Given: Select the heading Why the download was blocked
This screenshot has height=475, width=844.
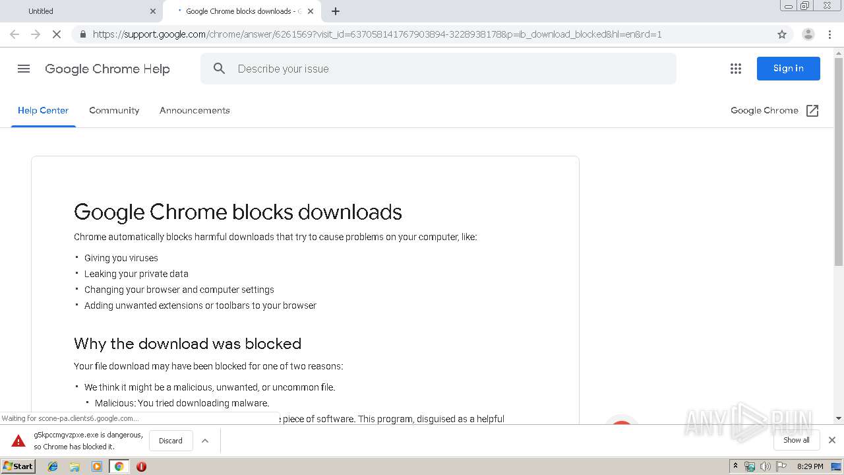Looking at the screenshot, I should coord(187,344).
